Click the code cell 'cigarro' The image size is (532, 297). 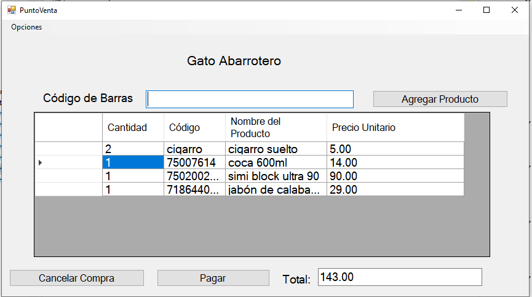[194, 149]
